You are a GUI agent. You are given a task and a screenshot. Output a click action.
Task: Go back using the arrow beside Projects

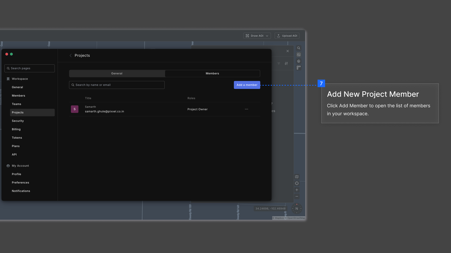click(x=71, y=56)
